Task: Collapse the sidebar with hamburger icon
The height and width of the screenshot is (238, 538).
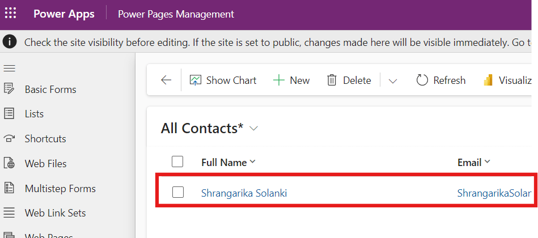Action: [9, 68]
